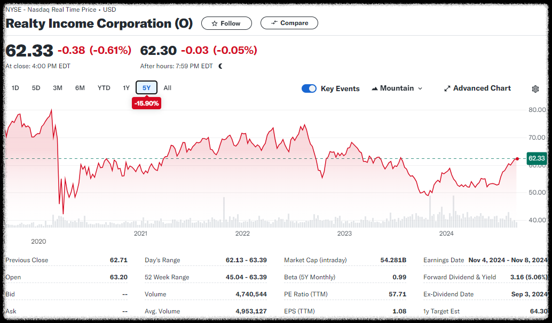The image size is (552, 323).
Task: Open chart settings gear icon
Action: pos(535,89)
